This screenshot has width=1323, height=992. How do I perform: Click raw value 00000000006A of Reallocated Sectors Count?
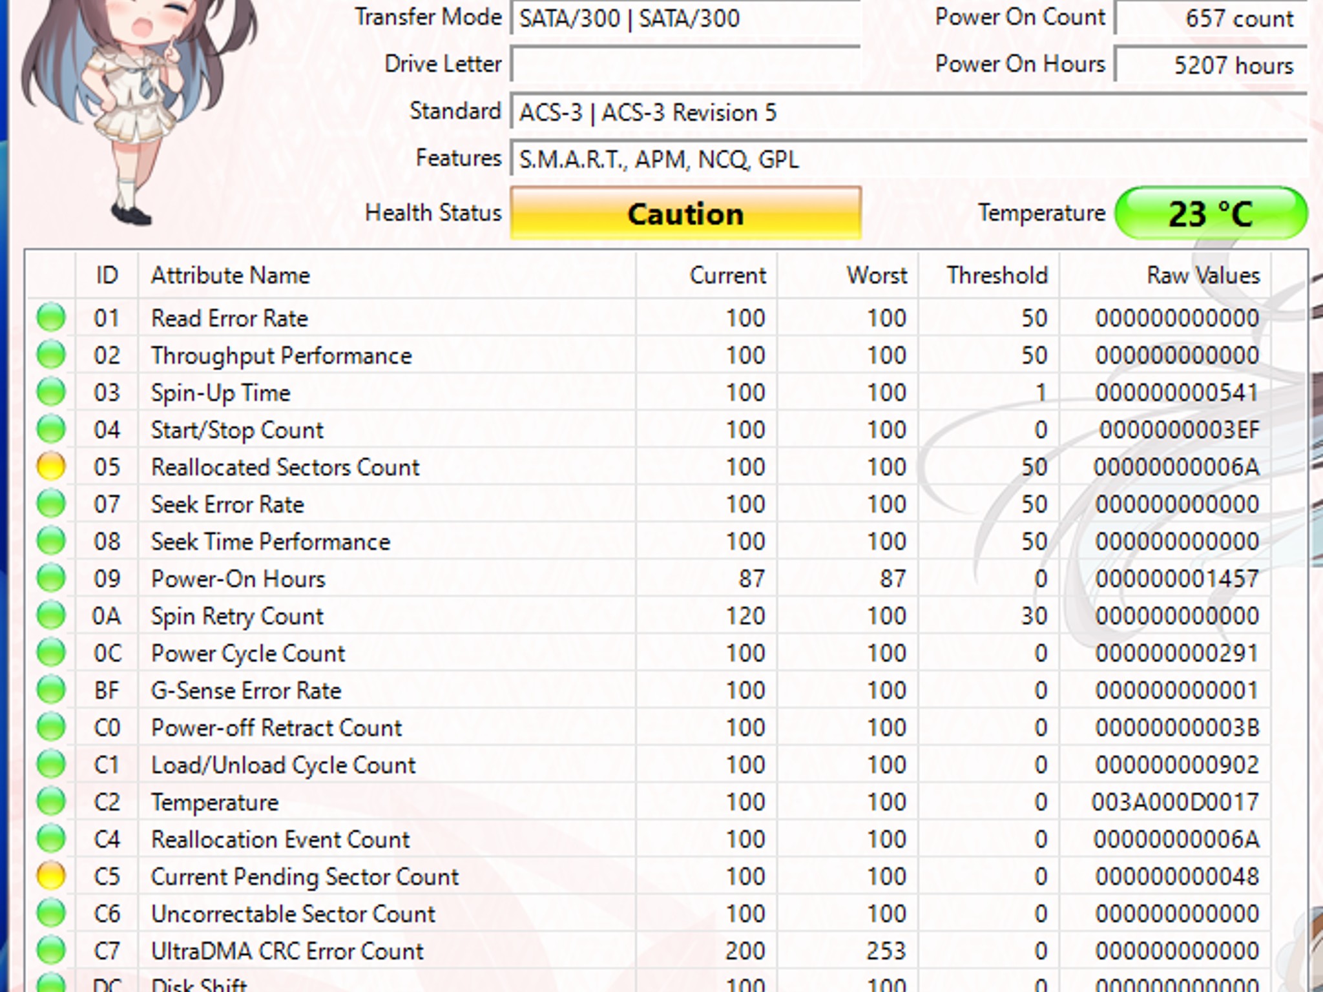(1176, 467)
